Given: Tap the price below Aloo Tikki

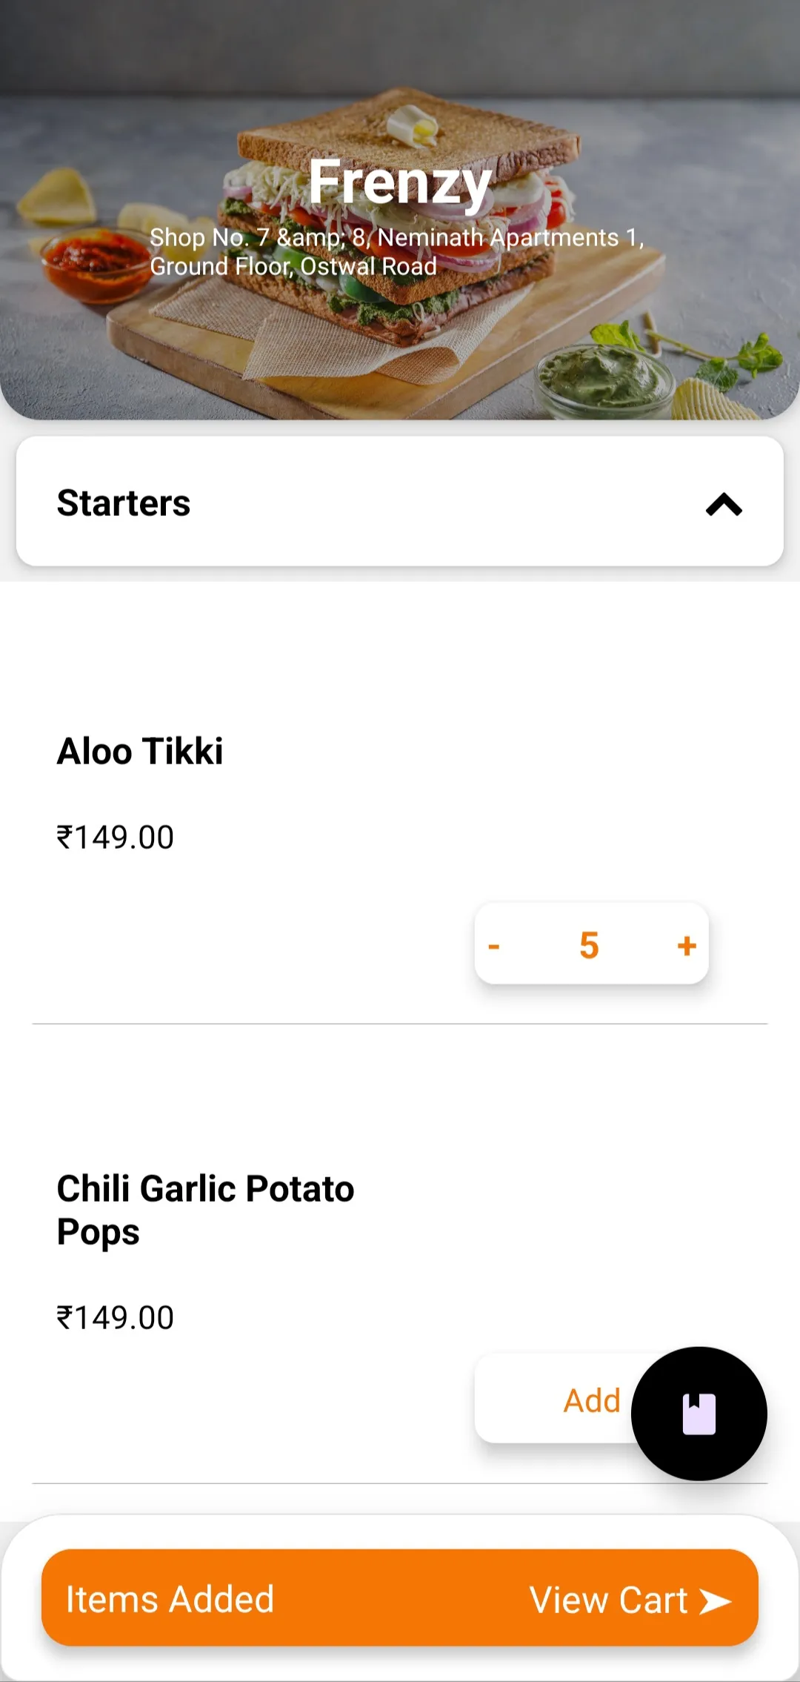Looking at the screenshot, I should [x=116, y=838].
